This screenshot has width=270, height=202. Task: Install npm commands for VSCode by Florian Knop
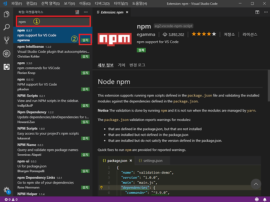[x=85, y=73]
